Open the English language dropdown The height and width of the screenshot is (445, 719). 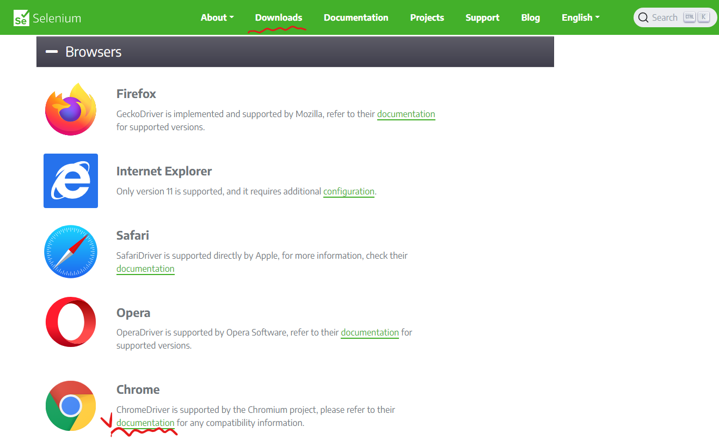[580, 17]
